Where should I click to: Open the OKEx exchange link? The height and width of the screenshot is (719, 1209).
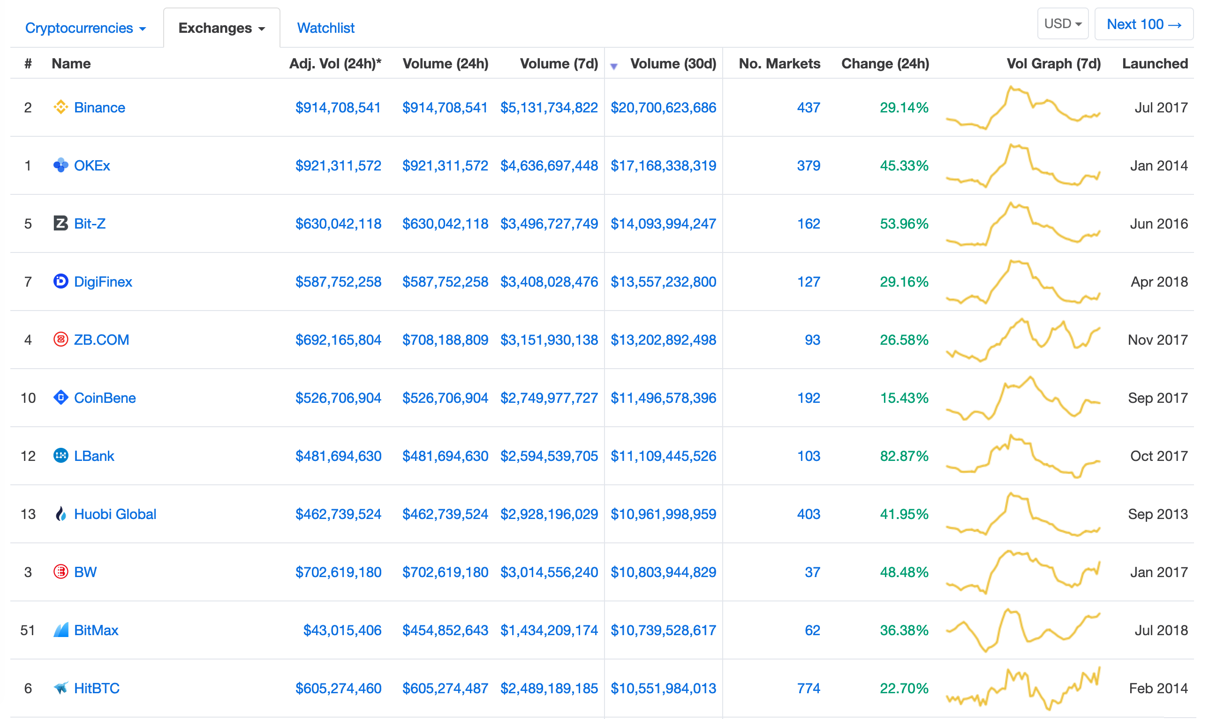point(92,166)
